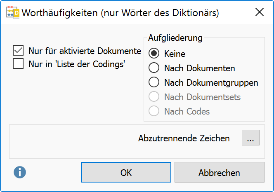Select 'Nach Dokumentgruppen' radio button
This screenshot has height=192, width=274.
[154, 82]
